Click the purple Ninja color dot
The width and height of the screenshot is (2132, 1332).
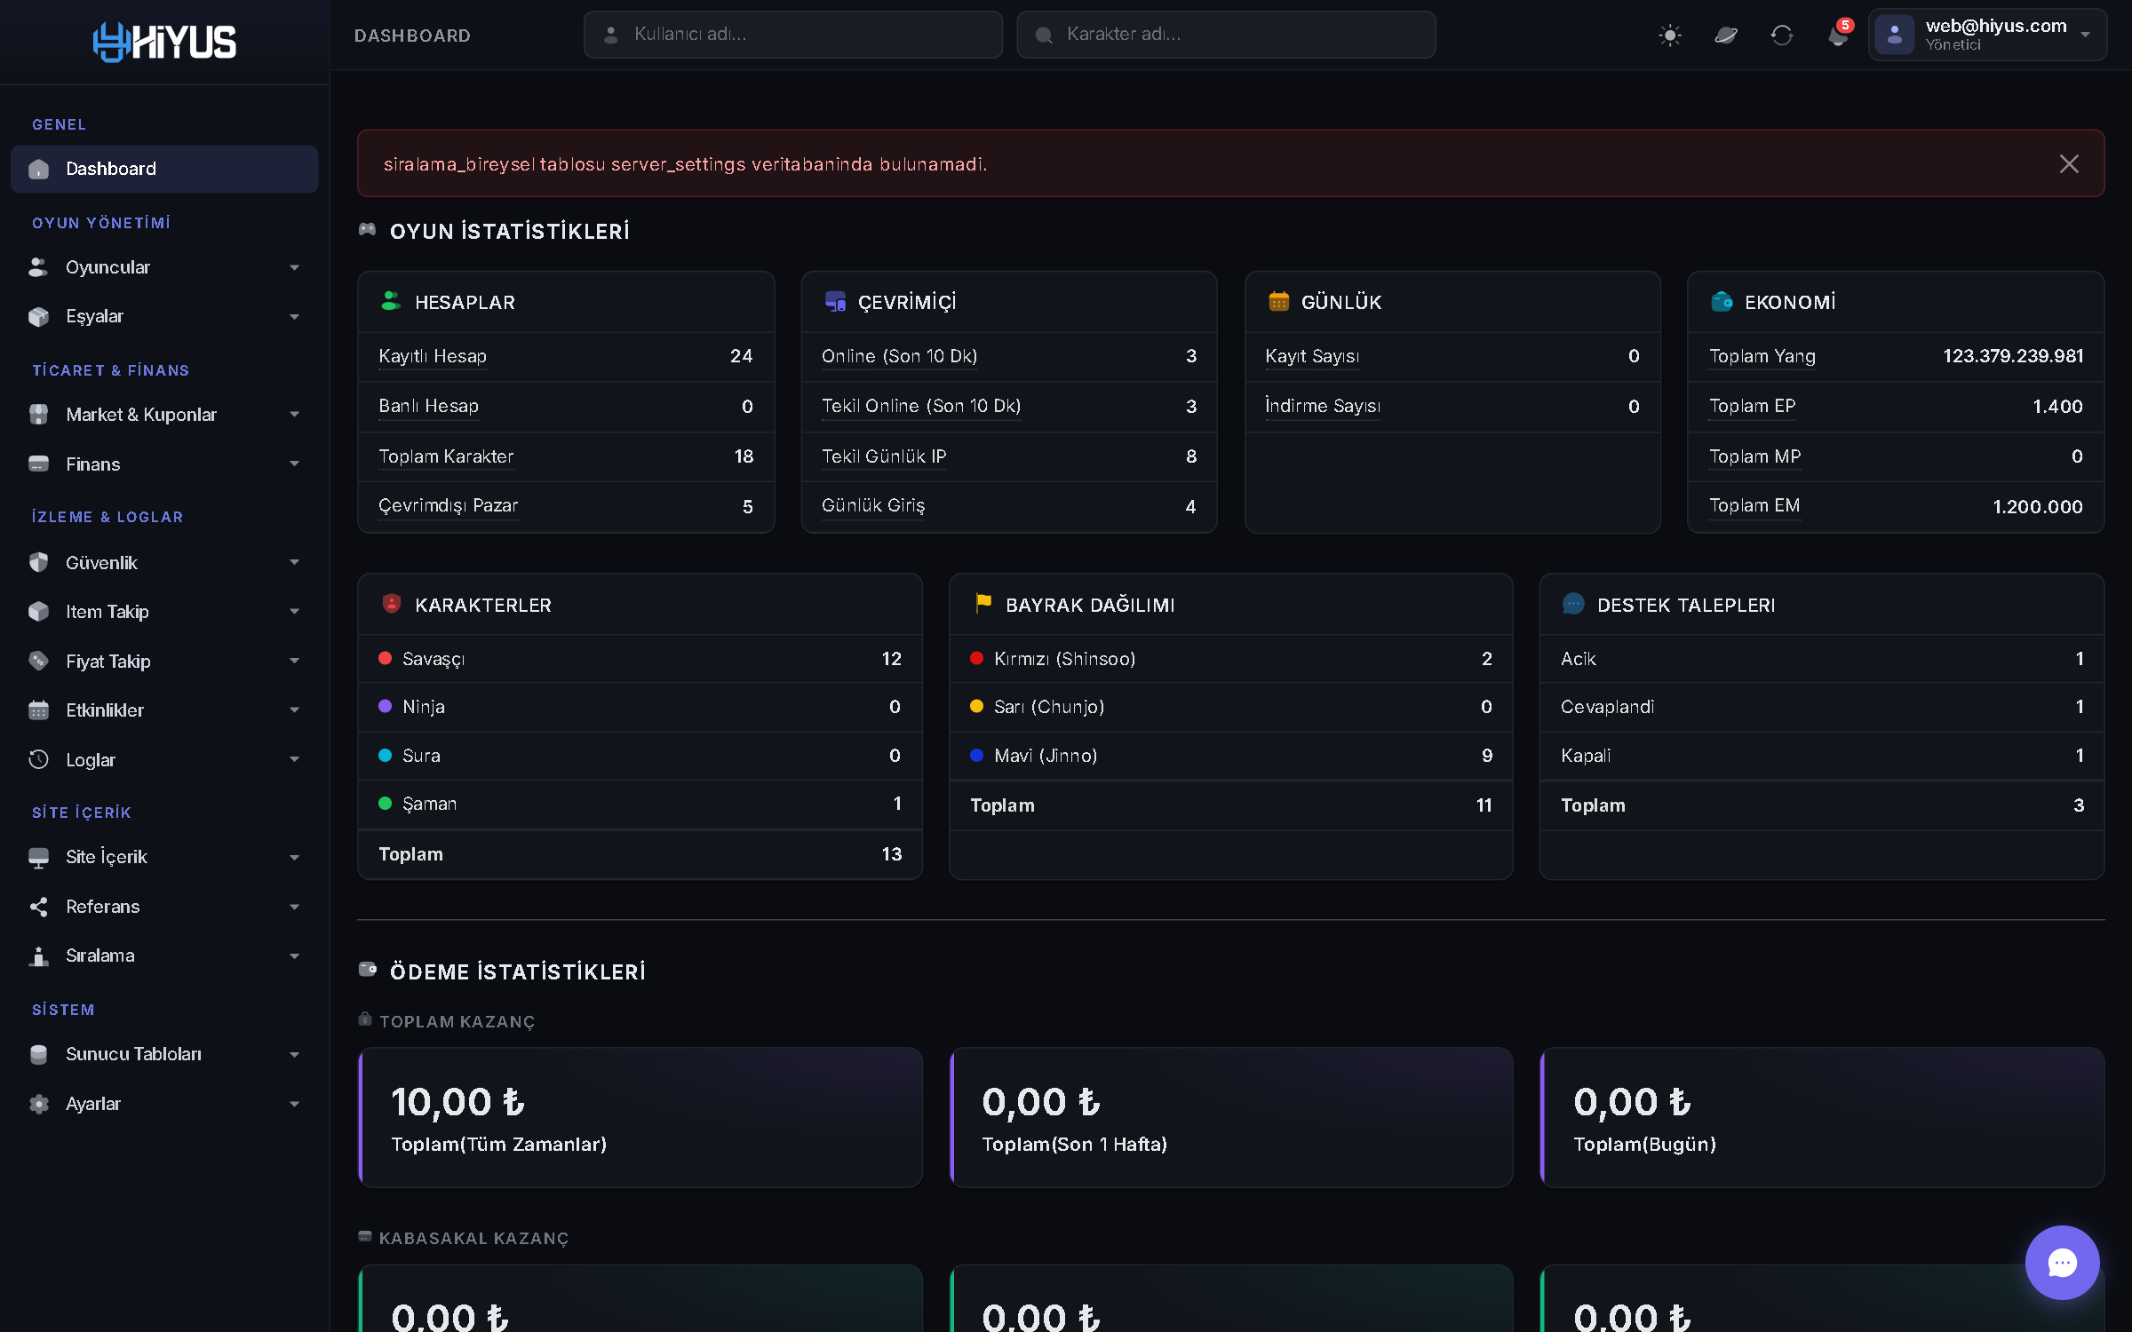pos(386,707)
